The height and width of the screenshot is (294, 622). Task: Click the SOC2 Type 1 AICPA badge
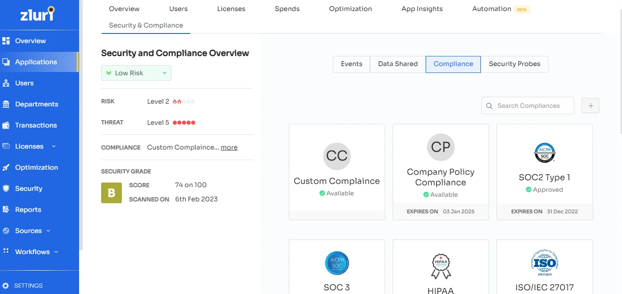click(x=545, y=153)
